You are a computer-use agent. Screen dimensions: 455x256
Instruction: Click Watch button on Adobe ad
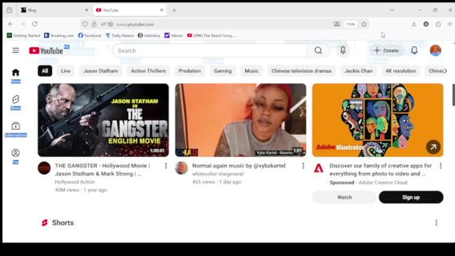[x=344, y=197]
